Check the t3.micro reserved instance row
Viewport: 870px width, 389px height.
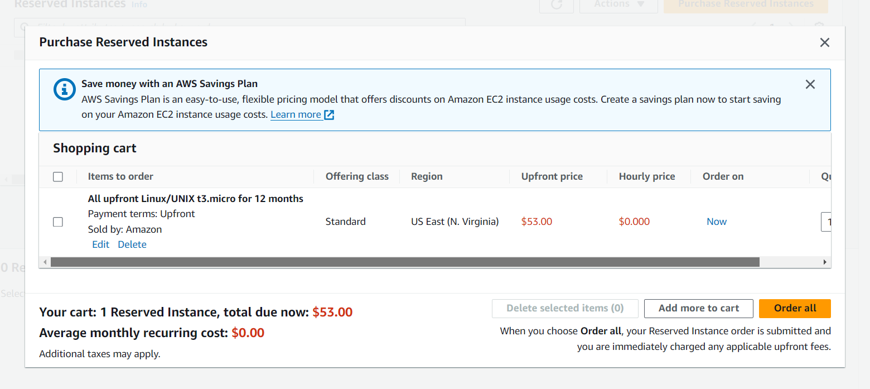(58, 222)
